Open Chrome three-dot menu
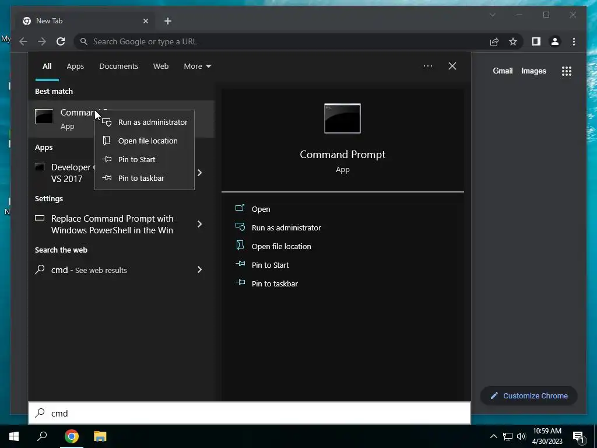Viewport: 597px width, 448px height. point(574,41)
